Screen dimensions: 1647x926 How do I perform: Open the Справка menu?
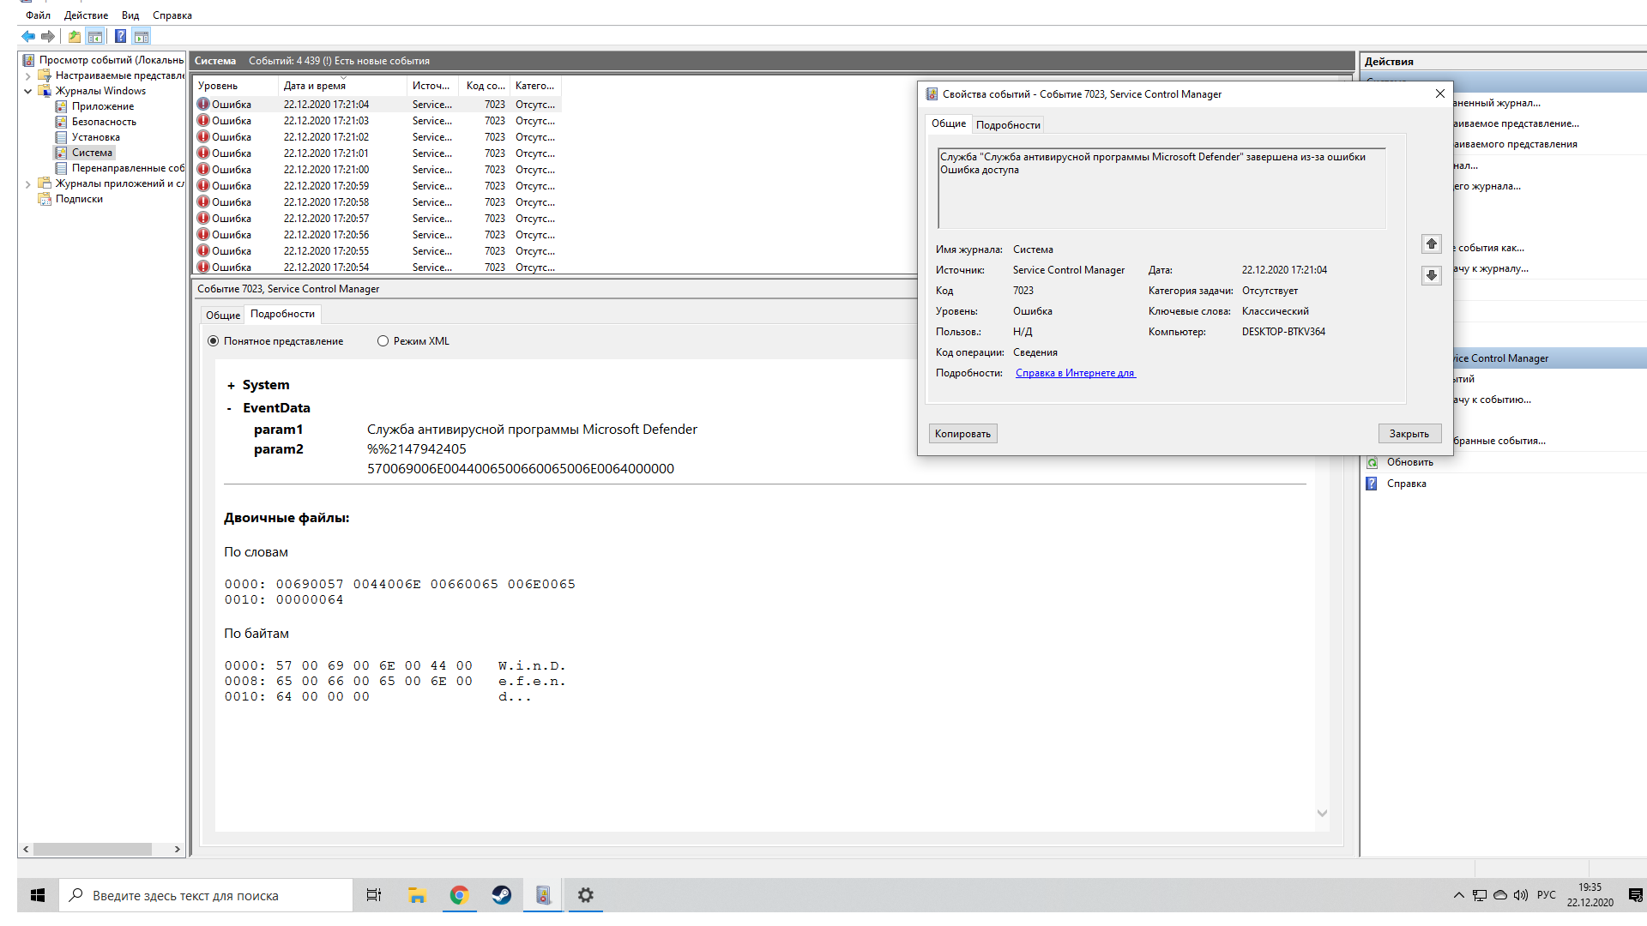coord(172,15)
